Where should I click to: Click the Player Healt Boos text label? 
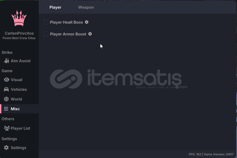[66, 22]
